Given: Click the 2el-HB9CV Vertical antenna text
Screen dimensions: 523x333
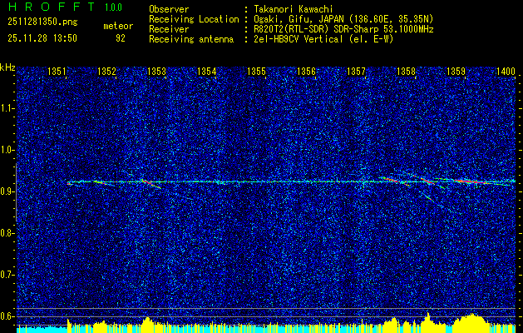Looking at the screenshot, I should click(323, 39).
